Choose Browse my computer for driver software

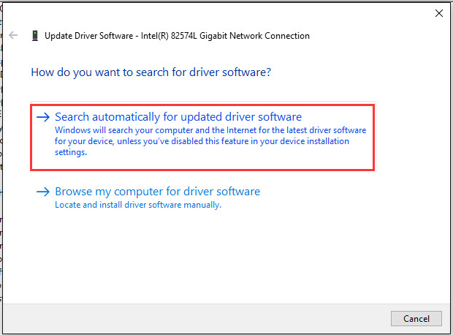pos(157,192)
